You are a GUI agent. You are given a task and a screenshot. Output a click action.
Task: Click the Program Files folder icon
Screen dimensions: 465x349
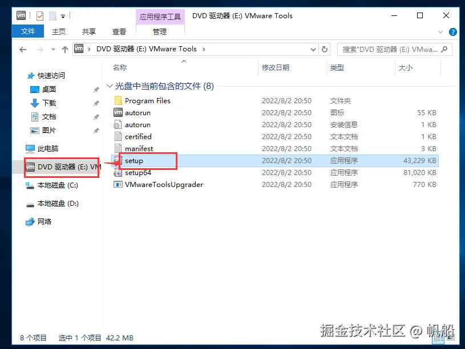click(x=118, y=100)
